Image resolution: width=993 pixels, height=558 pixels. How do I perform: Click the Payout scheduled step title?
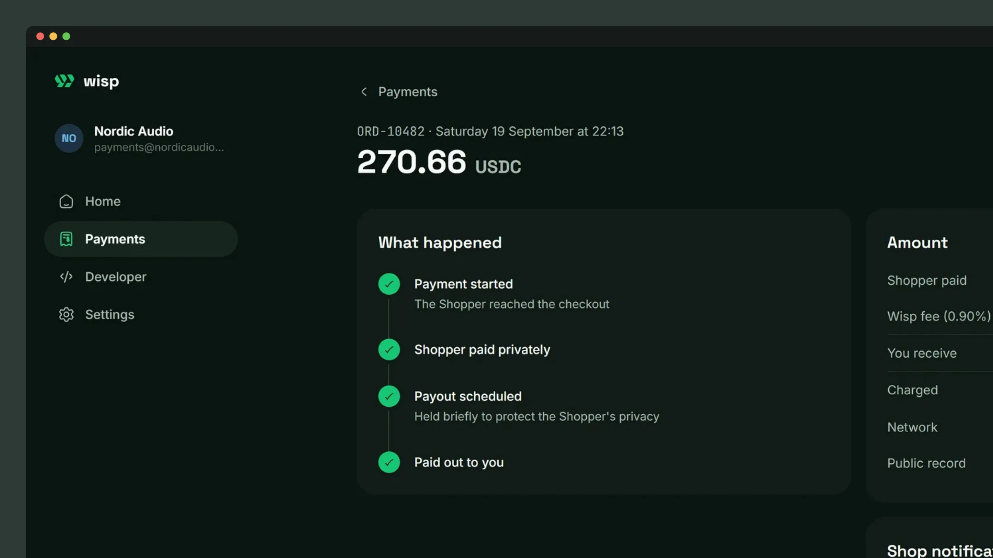point(468,396)
